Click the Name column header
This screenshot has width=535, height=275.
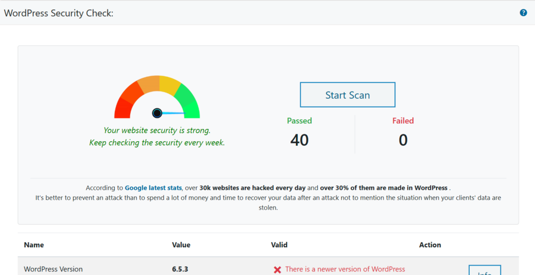point(34,245)
